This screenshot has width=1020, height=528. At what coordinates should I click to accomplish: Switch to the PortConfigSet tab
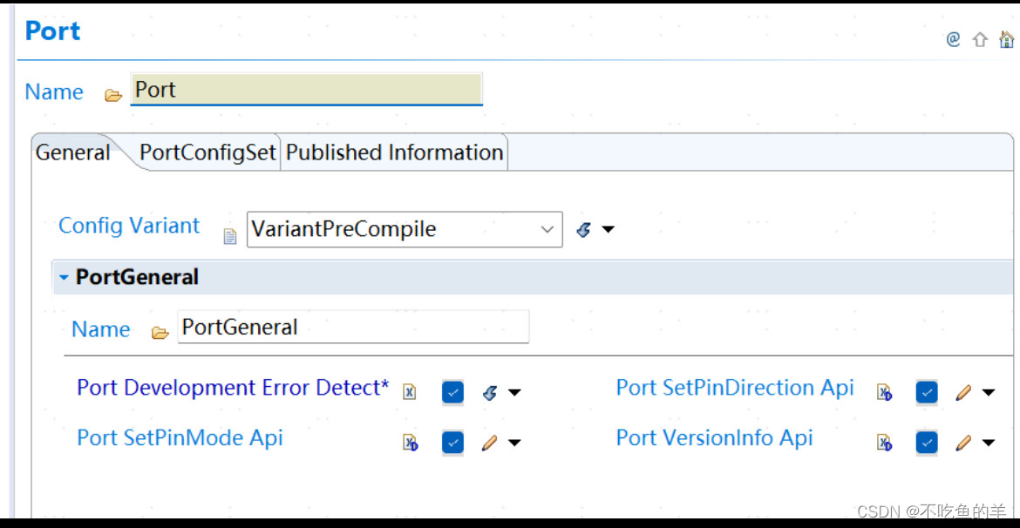[208, 152]
